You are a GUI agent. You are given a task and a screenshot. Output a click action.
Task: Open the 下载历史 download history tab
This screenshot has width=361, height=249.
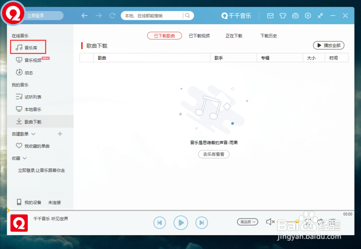[269, 36]
